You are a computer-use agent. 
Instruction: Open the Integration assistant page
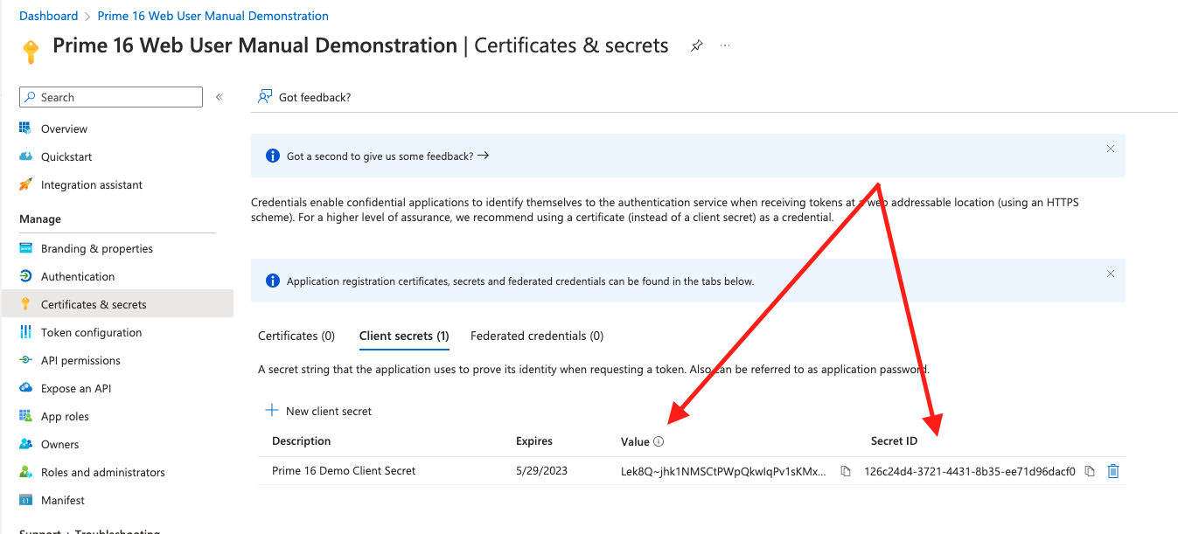click(92, 184)
